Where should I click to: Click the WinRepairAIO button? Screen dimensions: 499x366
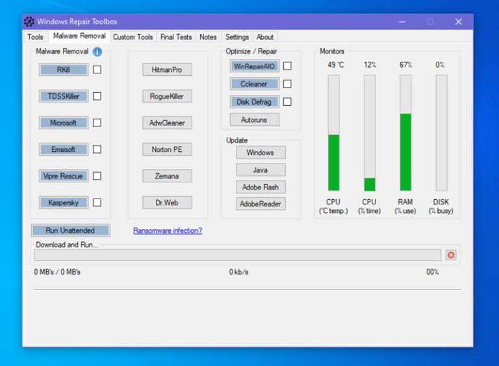point(255,66)
